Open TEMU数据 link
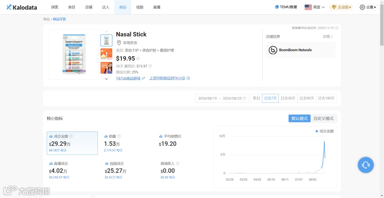The height and width of the screenshot is (198, 384). [286, 7]
